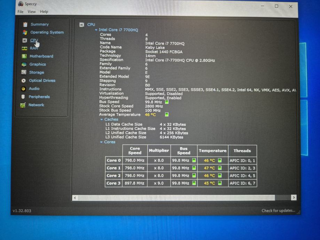This screenshot has width=320, height=240.
Task: Click Core 1 temperature green indicator
Action: point(220,168)
